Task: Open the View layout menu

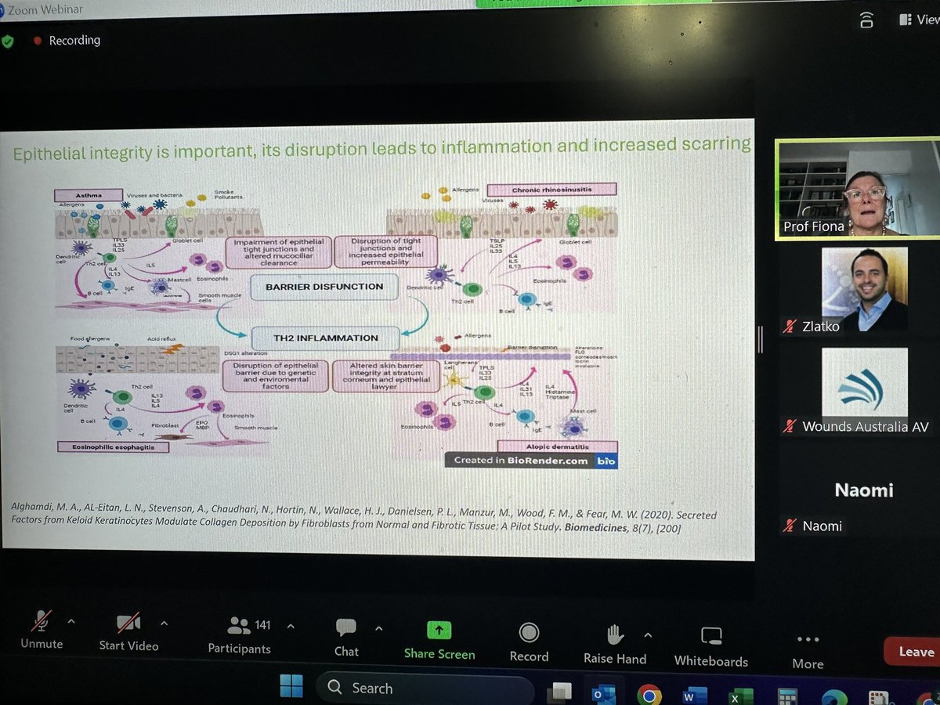Action: [918, 20]
